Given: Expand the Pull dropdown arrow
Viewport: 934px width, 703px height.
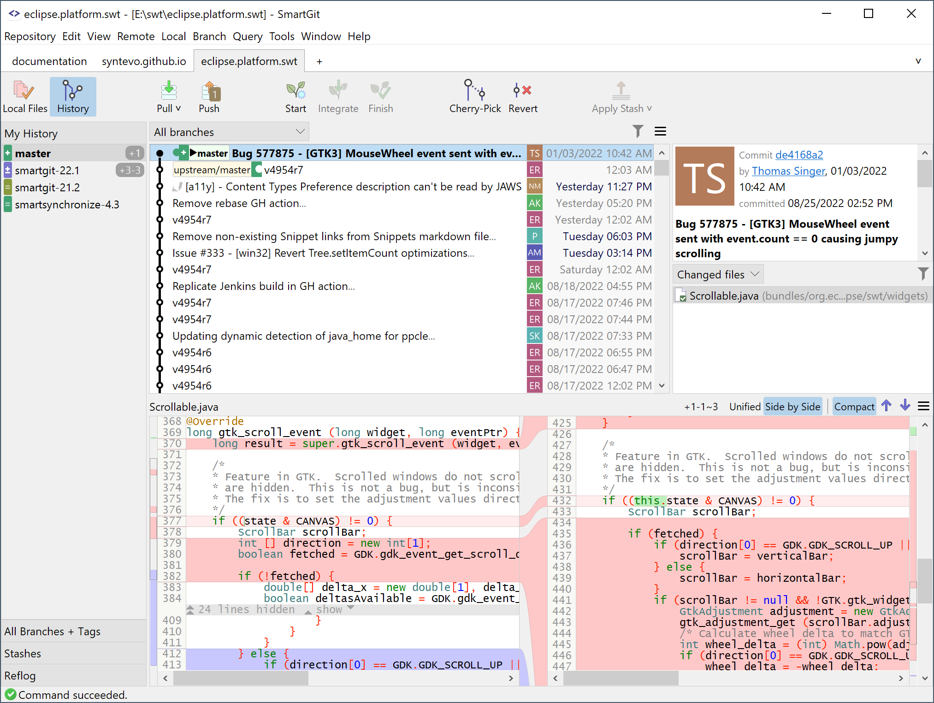Looking at the screenshot, I should point(178,108).
